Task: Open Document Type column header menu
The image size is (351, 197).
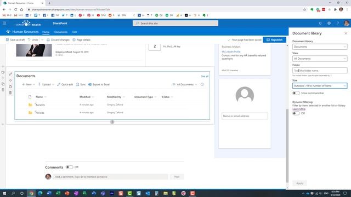Action: point(145,97)
